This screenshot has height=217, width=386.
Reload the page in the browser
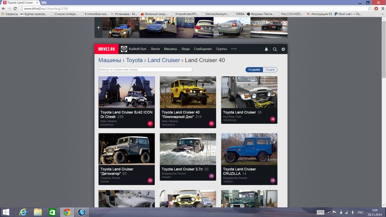(x=15, y=8)
